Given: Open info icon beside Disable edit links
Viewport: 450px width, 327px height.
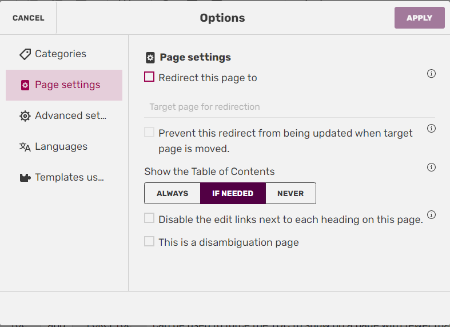Looking at the screenshot, I should (x=432, y=215).
